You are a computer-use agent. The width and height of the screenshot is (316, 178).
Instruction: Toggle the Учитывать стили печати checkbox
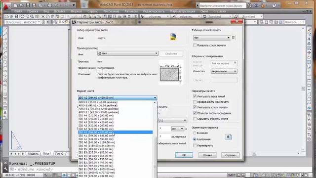[195, 107]
